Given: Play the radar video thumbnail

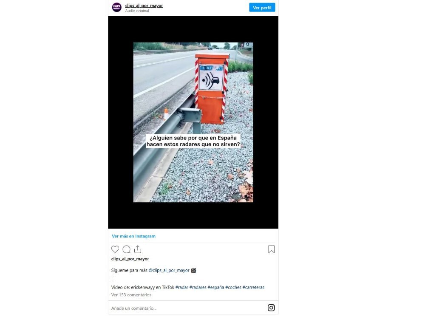Looking at the screenshot, I should 193,122.
